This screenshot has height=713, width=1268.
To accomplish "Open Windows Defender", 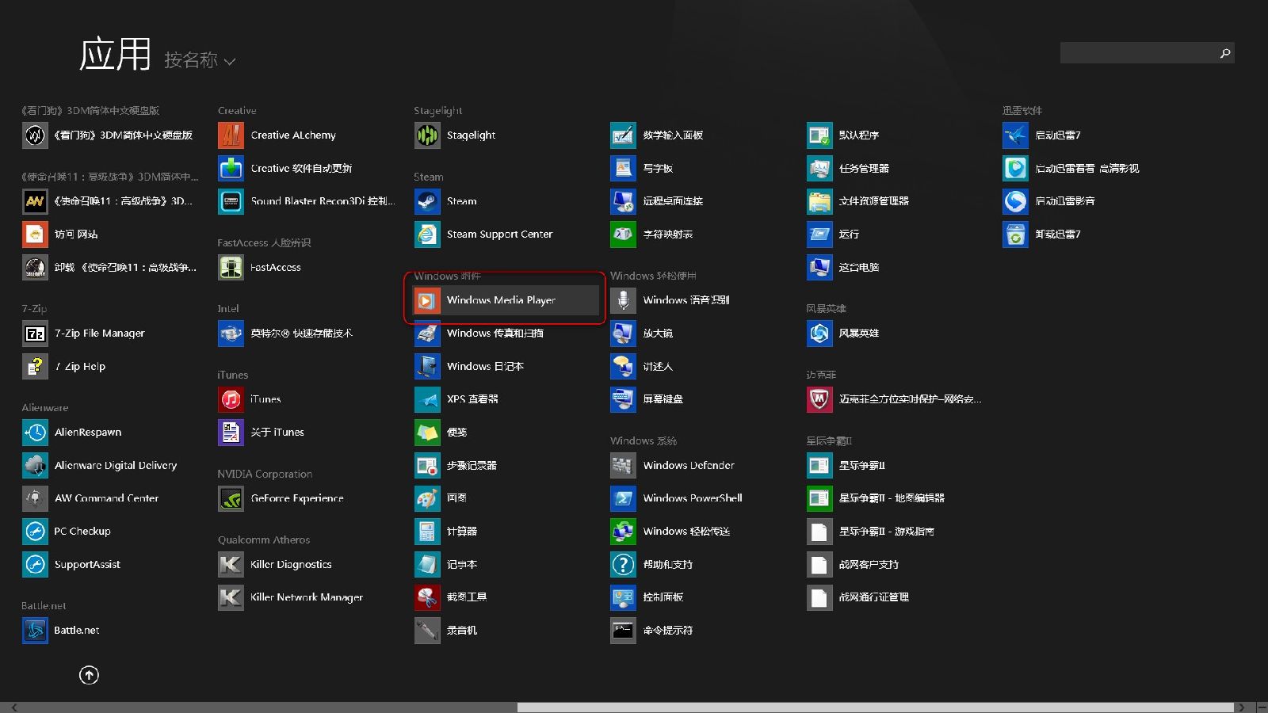I will [x=673, y=466].
